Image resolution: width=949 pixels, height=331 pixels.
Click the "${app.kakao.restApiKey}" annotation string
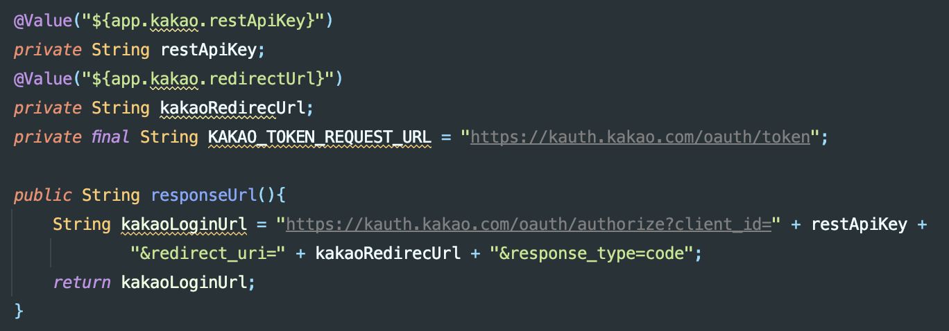point(203,21)
